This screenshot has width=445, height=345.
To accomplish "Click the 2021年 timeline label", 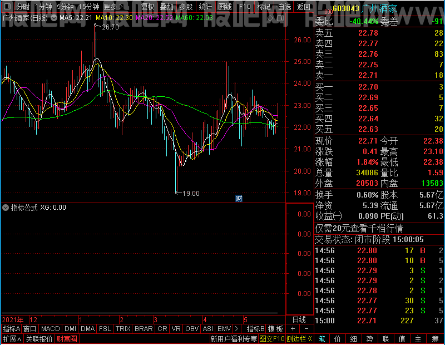I will tap(13, 320).
